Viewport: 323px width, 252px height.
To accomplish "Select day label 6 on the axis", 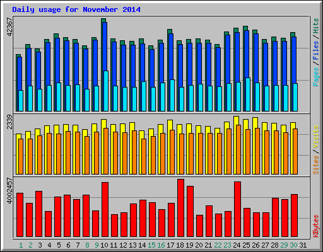I will click(x=68, y=245).
